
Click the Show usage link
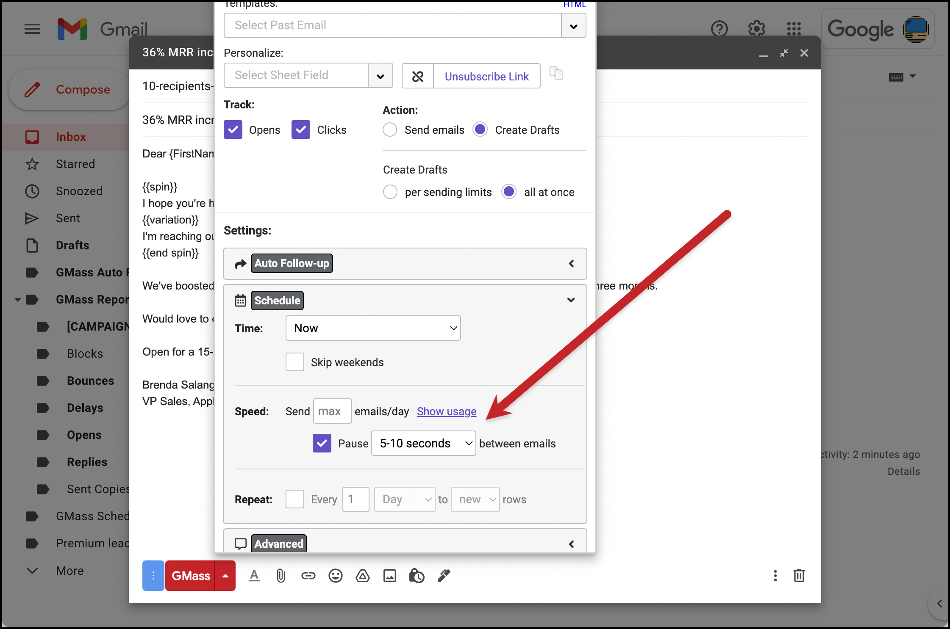click(x=446, y=411)
